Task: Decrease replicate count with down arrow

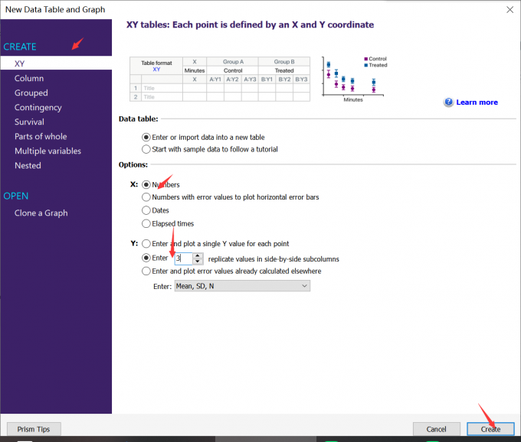Action: tap(198, 262)
